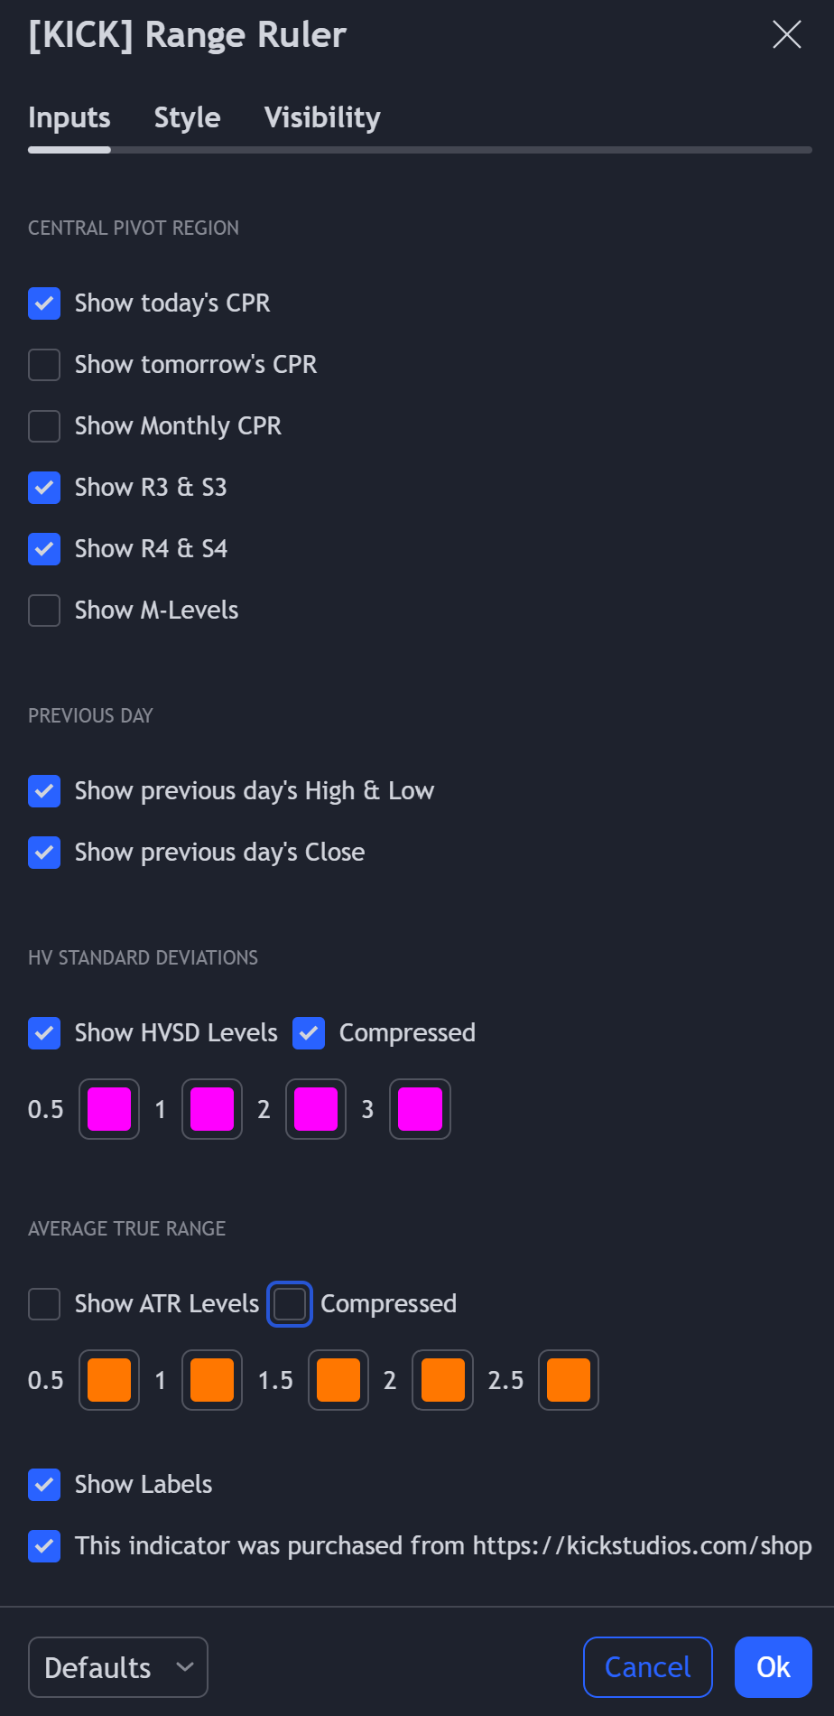Enable "Show tomorrow's CPR"

(43, 365)
